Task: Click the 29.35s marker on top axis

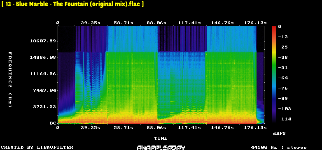Action: pyautogui.click(x=91, y=23)
